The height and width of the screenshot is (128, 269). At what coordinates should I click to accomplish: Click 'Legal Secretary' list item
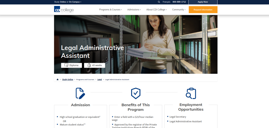(178, 117)
